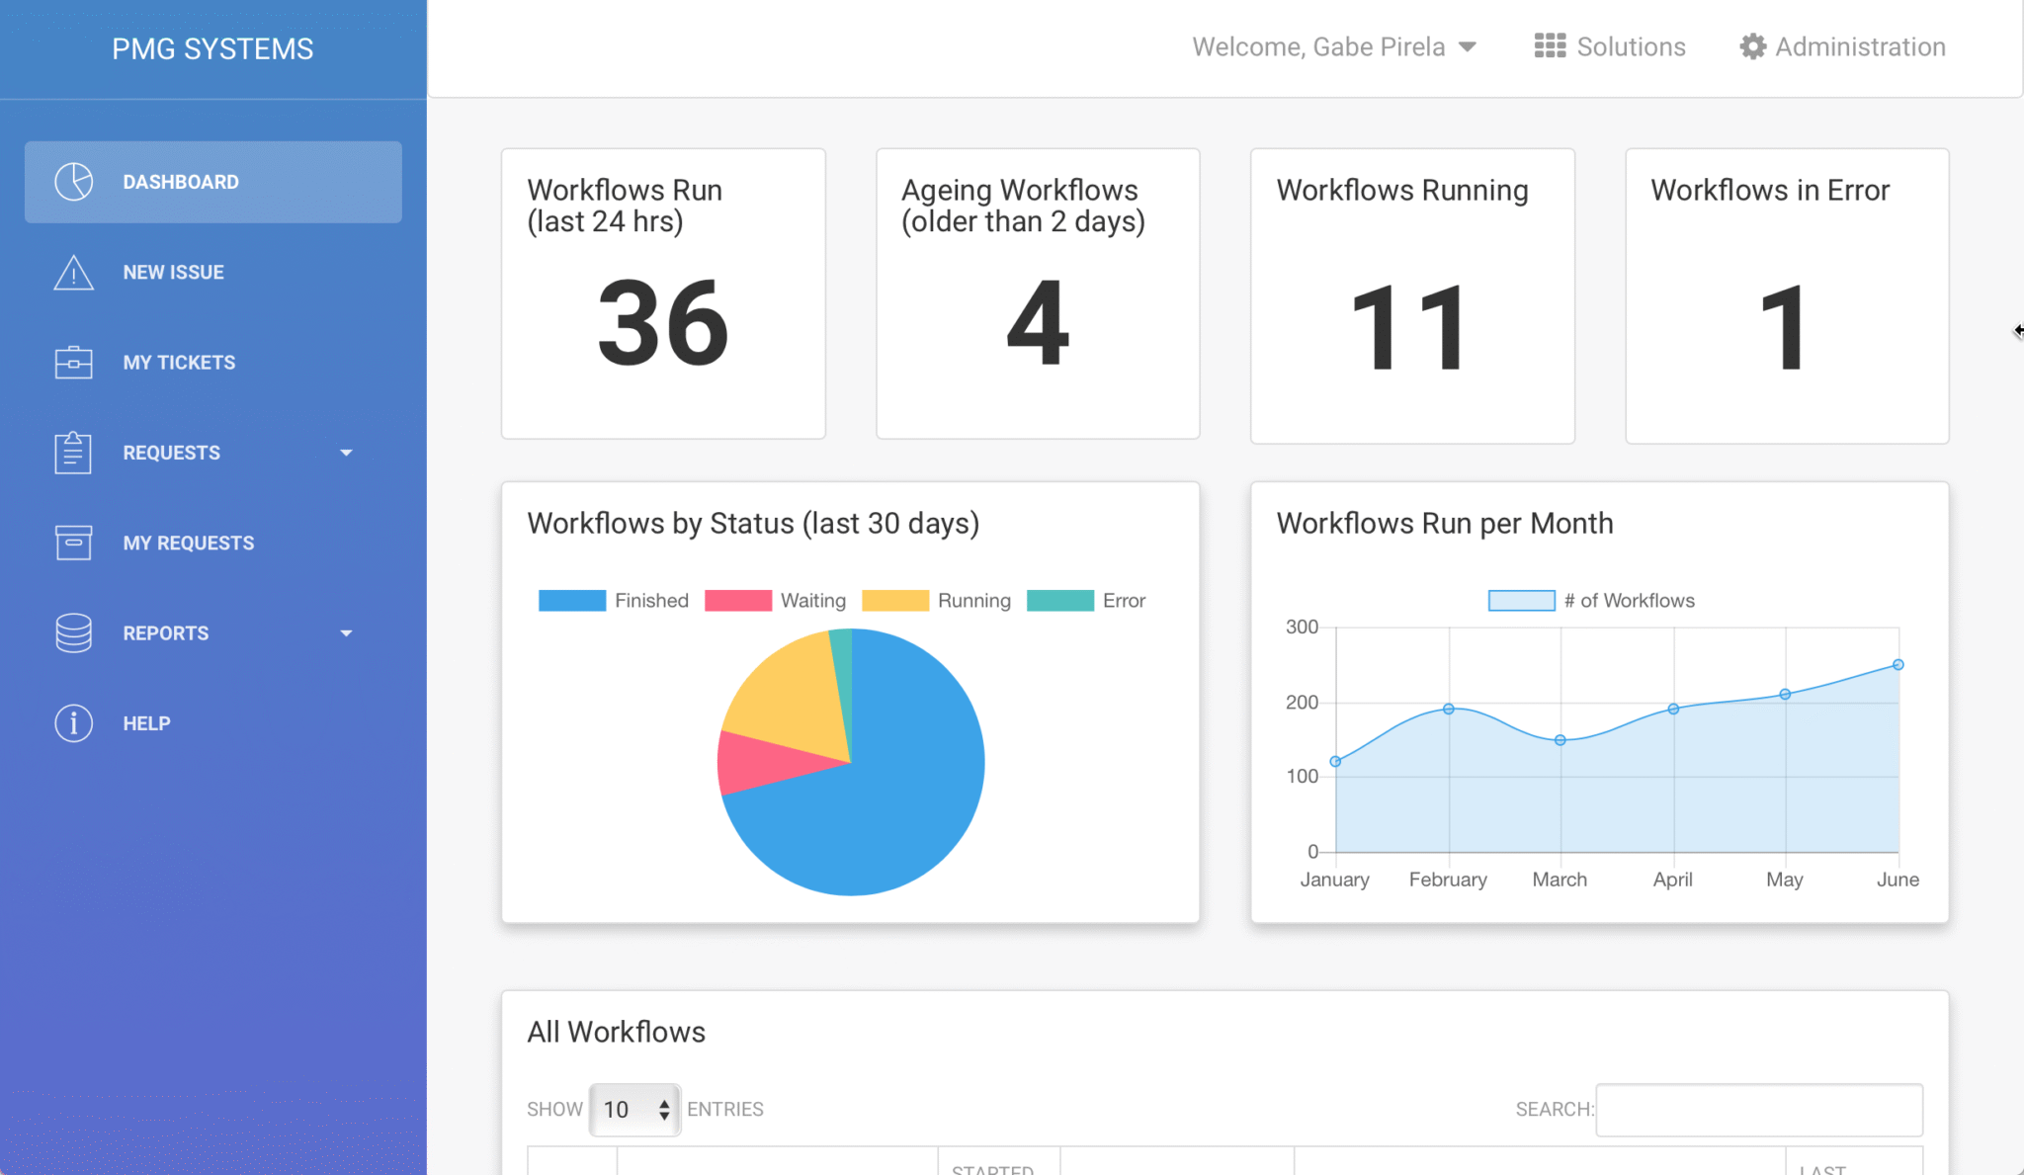Viewport: 2024px width, 1175px height.
Task: Click the New Issue sidebar link
Action: coord(173,273)
